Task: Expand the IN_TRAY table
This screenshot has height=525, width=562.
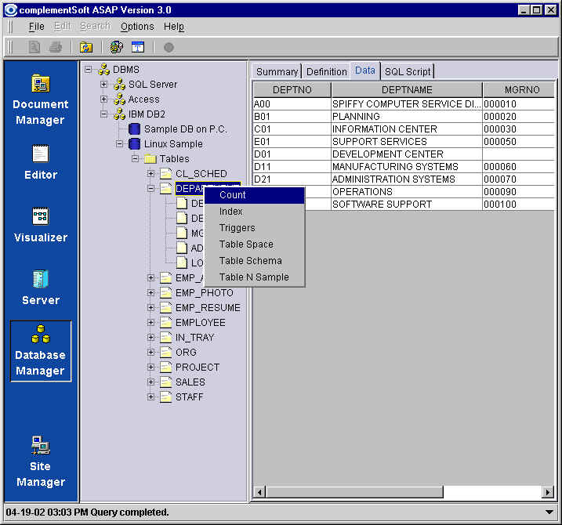Action: point(151,337)
